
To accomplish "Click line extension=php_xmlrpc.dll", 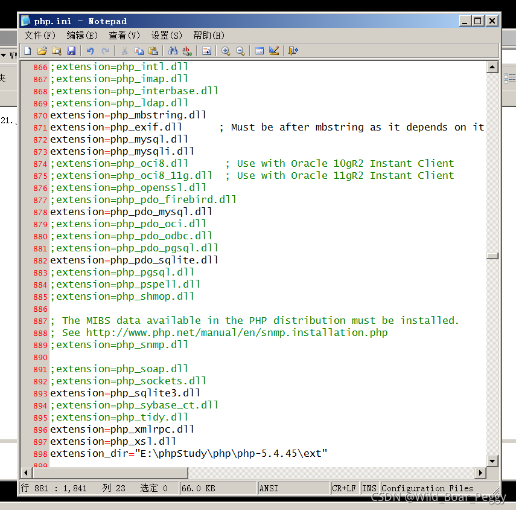I will pos(122,430).
